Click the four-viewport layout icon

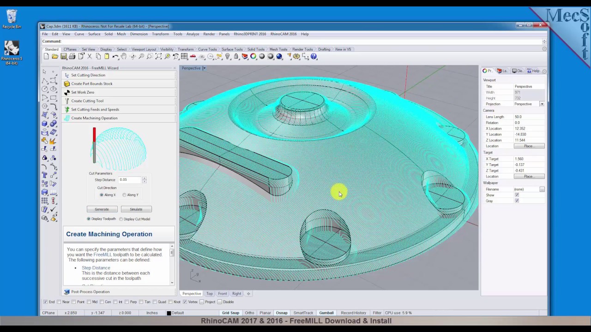(184, 56)
